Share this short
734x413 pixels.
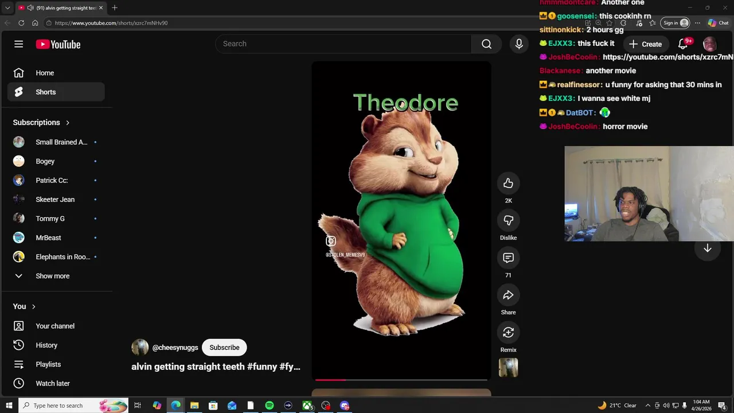[x=508, y=295]
